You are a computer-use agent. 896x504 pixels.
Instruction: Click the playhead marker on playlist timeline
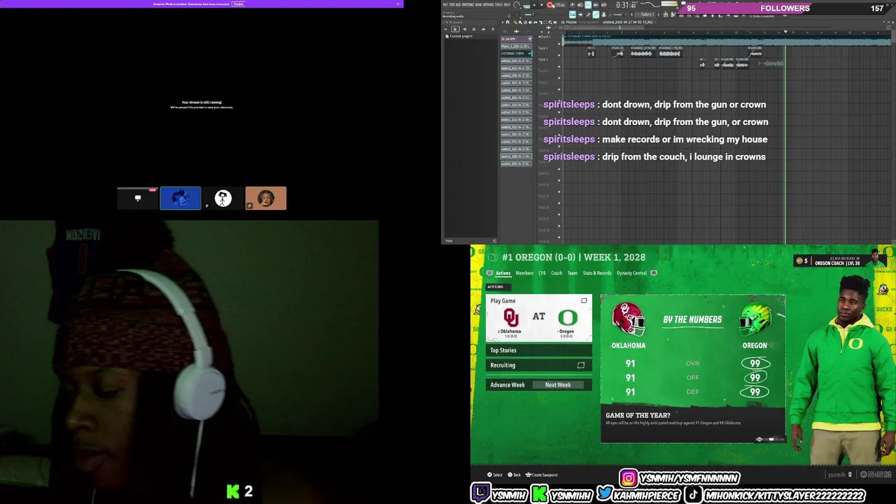[x=785, y=31]
